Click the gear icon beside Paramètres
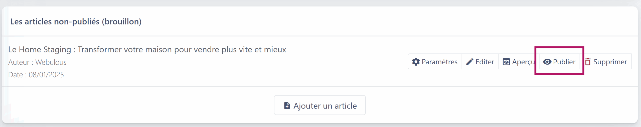 tap(416, 62)
